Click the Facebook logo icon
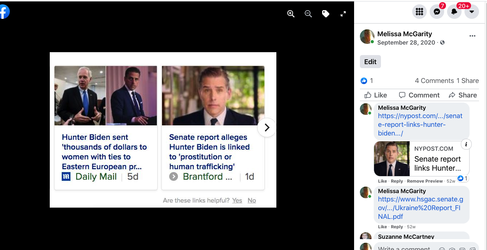This screenshot has width=487, height=250. [4, 12]
